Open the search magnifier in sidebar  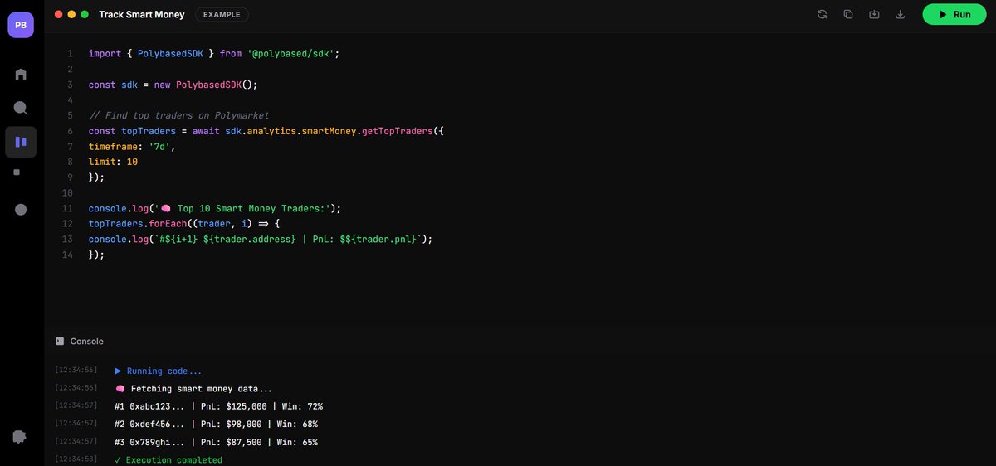point(21,108)
